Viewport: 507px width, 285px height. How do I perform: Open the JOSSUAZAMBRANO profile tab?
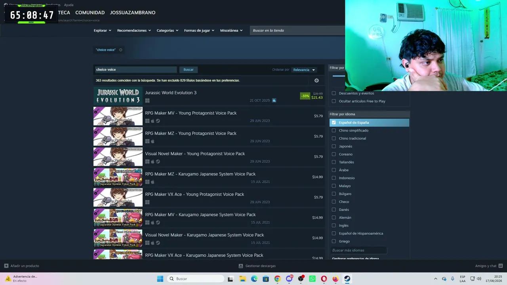[133, 13]
